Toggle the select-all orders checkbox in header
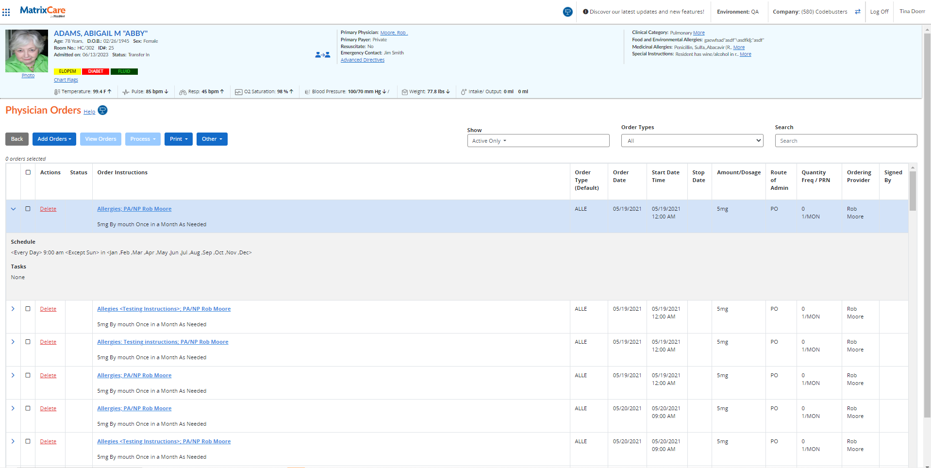Viewport: 931px width, 468px height. point(28,172)
